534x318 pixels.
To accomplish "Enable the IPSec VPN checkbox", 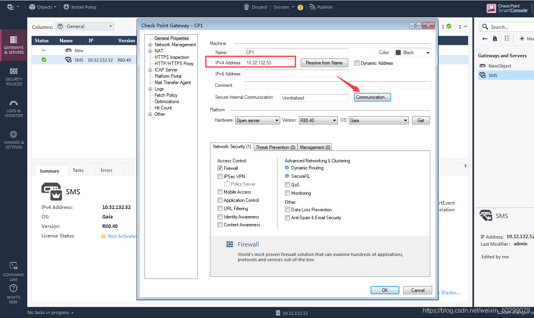I will click(x=220, y=177).
